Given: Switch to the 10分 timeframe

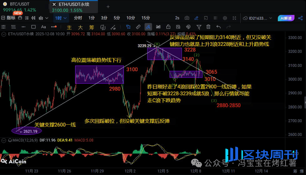Looking at the screenshot, I should pos(130,18).
